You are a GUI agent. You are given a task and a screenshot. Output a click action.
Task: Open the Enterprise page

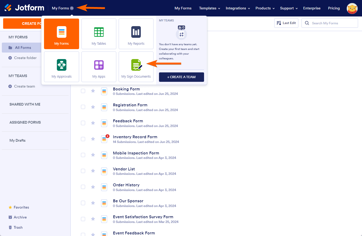coord(312,8)
